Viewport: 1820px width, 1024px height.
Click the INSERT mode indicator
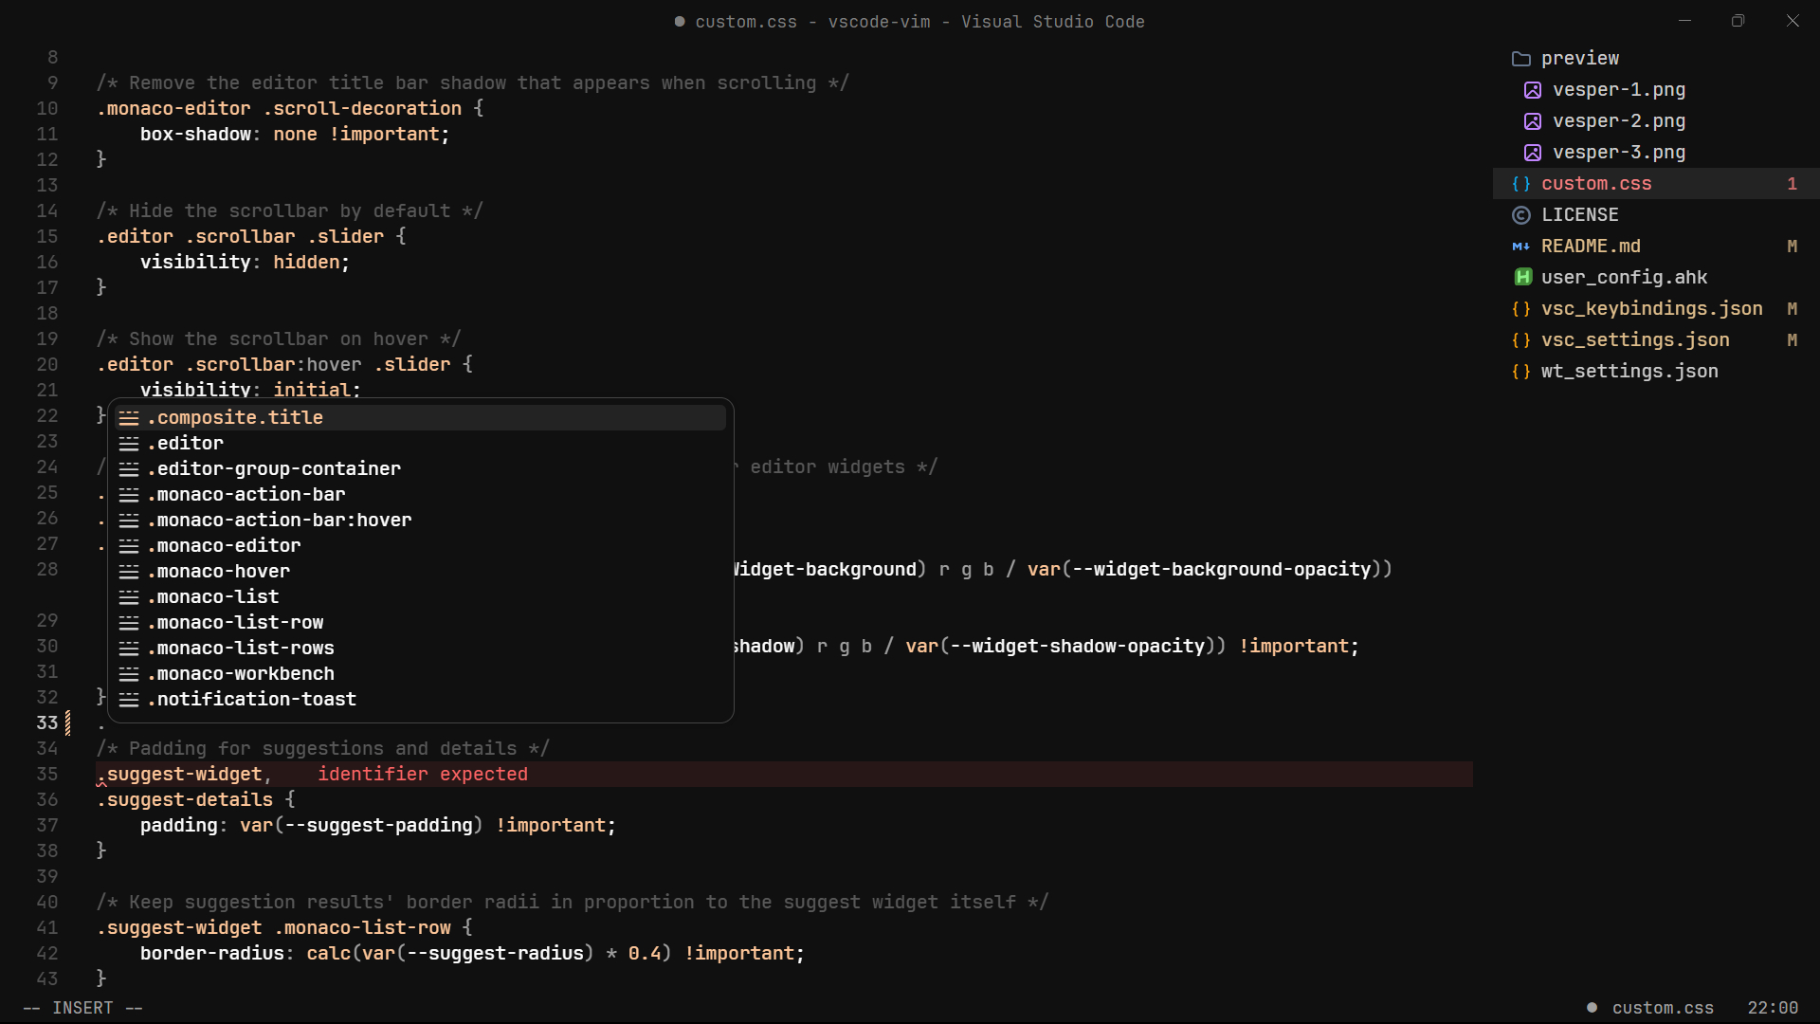click(x=82, y=1008)
